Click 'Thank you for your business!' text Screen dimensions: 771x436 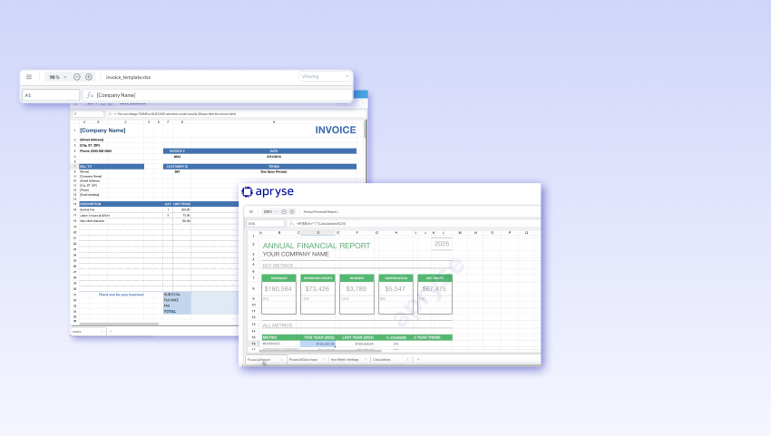[121, 295]
